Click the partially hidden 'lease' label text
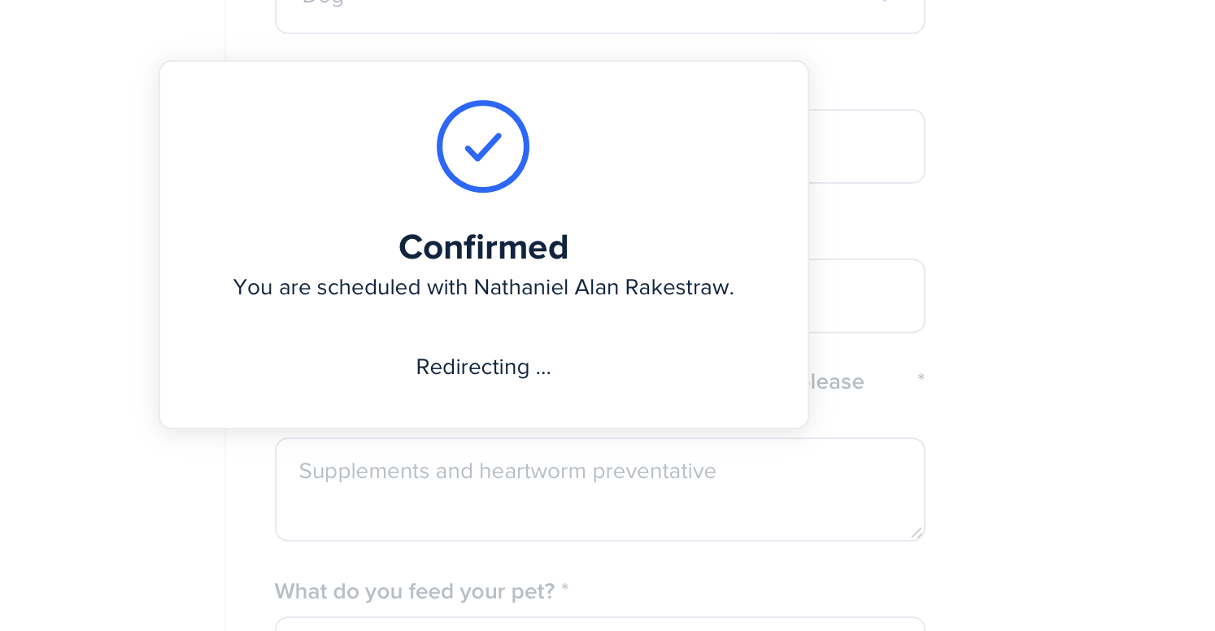1215x631 pixels. [836, 381]
